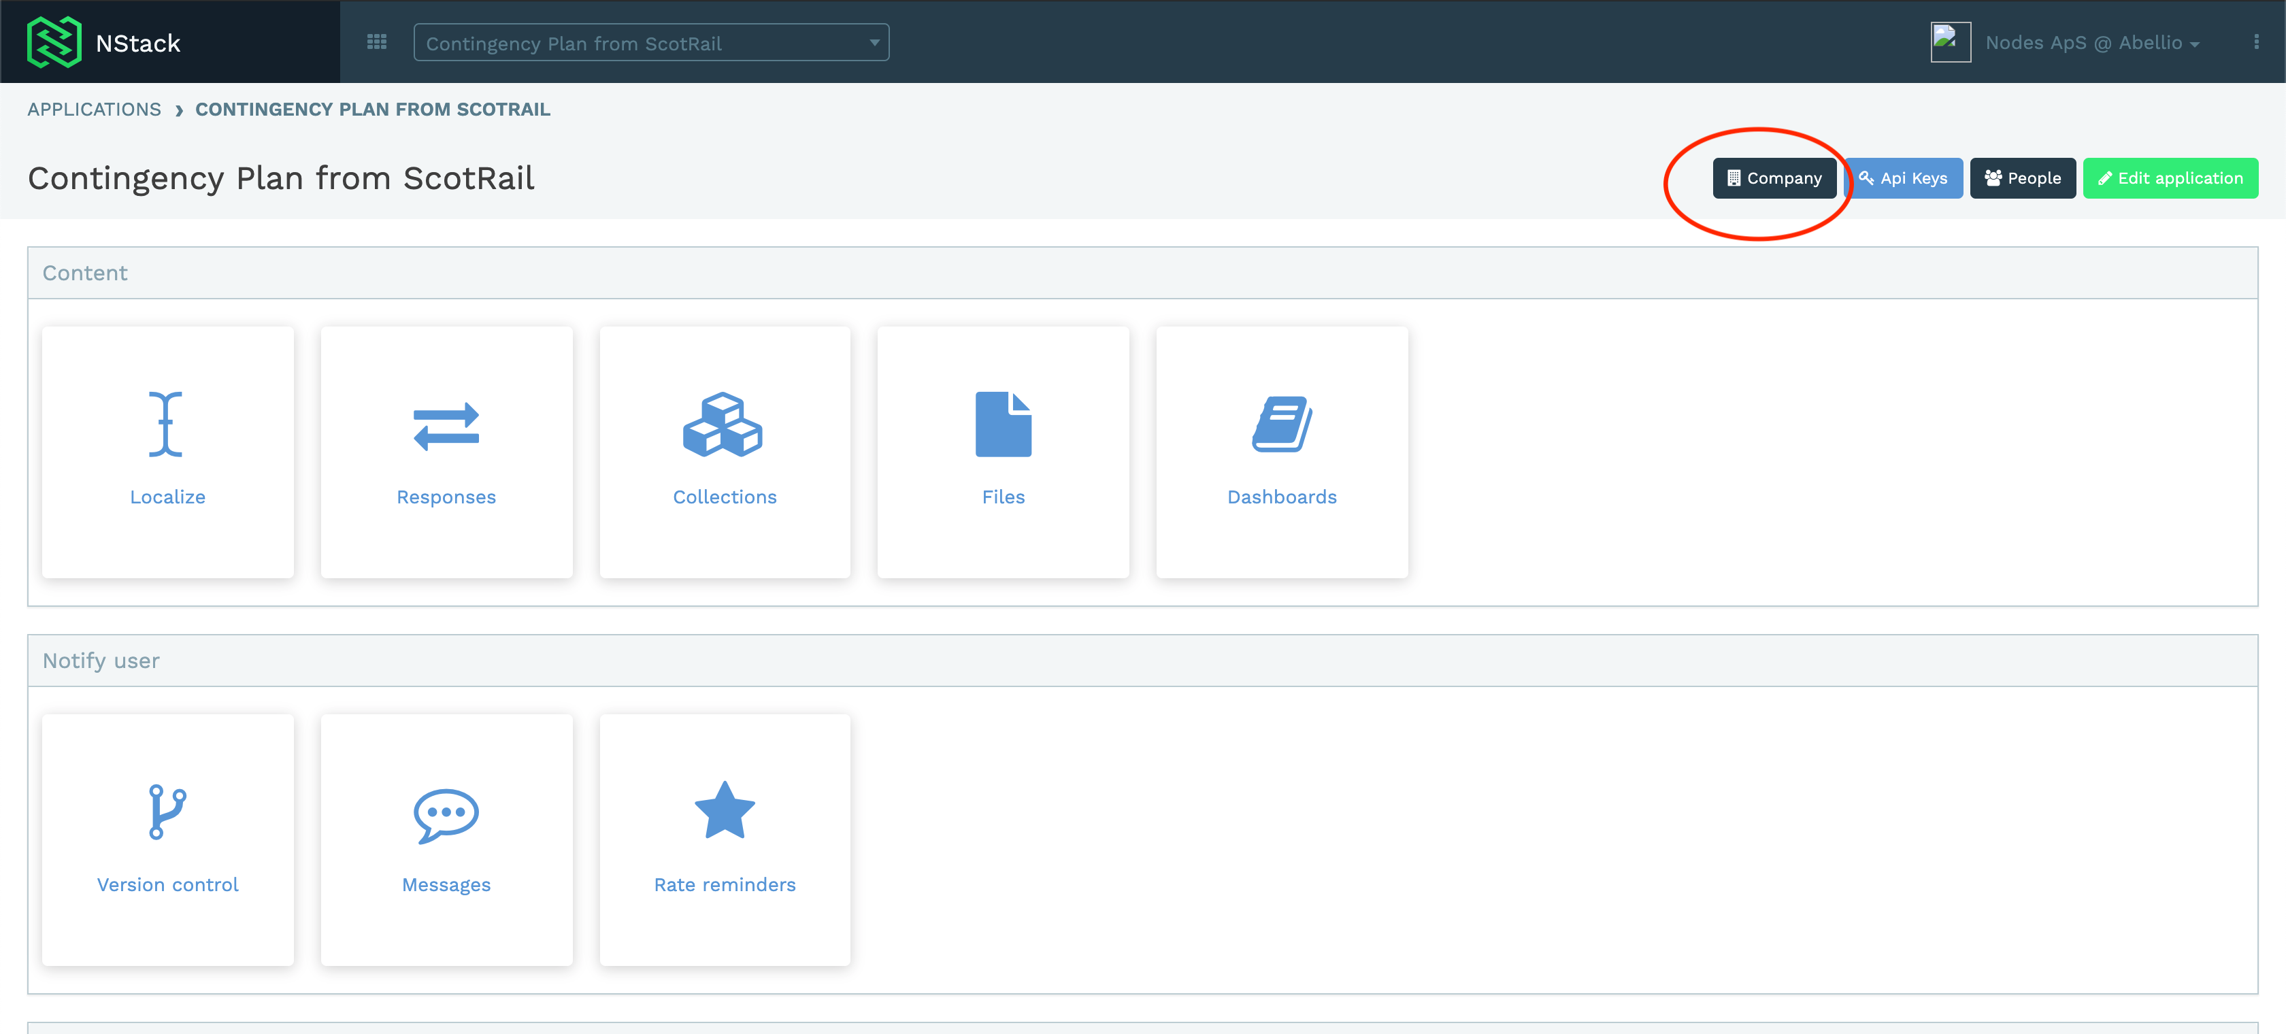Click the Files document icon
Image resolution: width=2286 pixels, height=1034 pixels.
[1003, 424]
